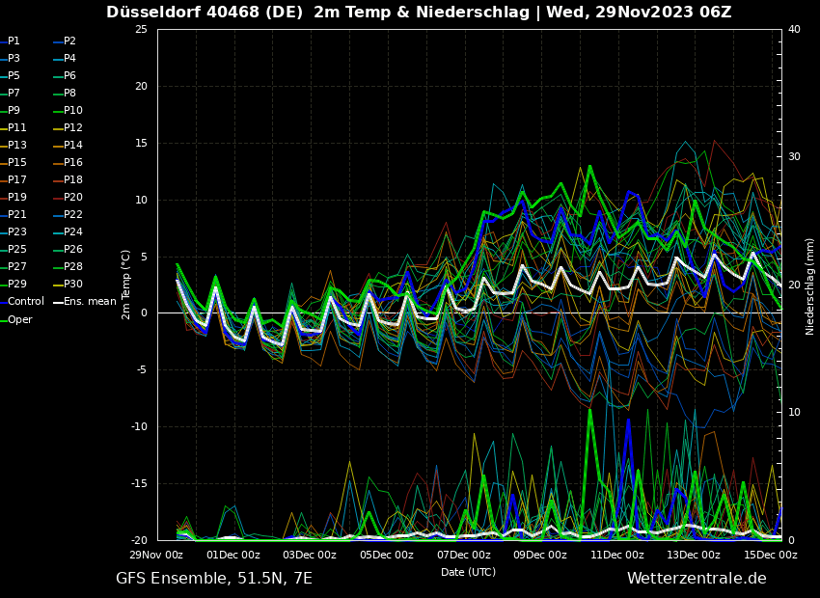Select the P10 legend entry
820x598 pixels.
pyautogui.click(x=72, y=111)
